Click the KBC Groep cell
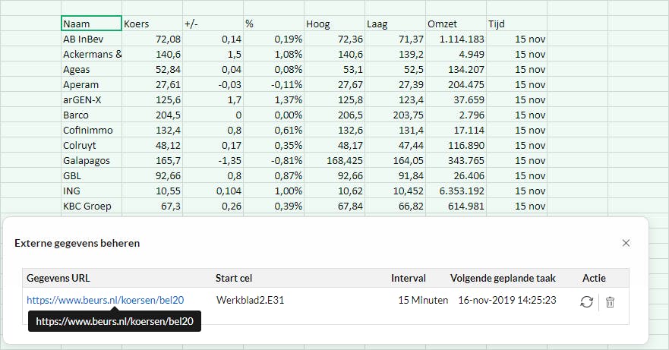 [91, 206]
